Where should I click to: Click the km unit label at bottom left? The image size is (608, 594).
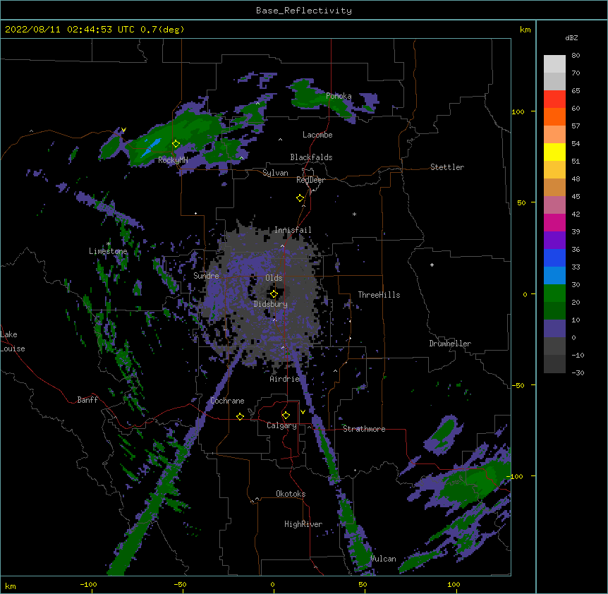11,586
